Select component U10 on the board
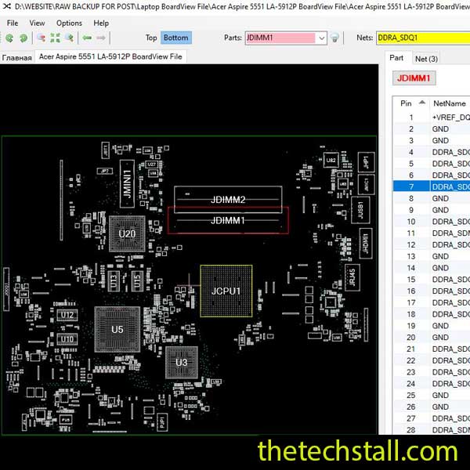Image resolution: width=470 pixels, height=470 pixels. [67, 339]
